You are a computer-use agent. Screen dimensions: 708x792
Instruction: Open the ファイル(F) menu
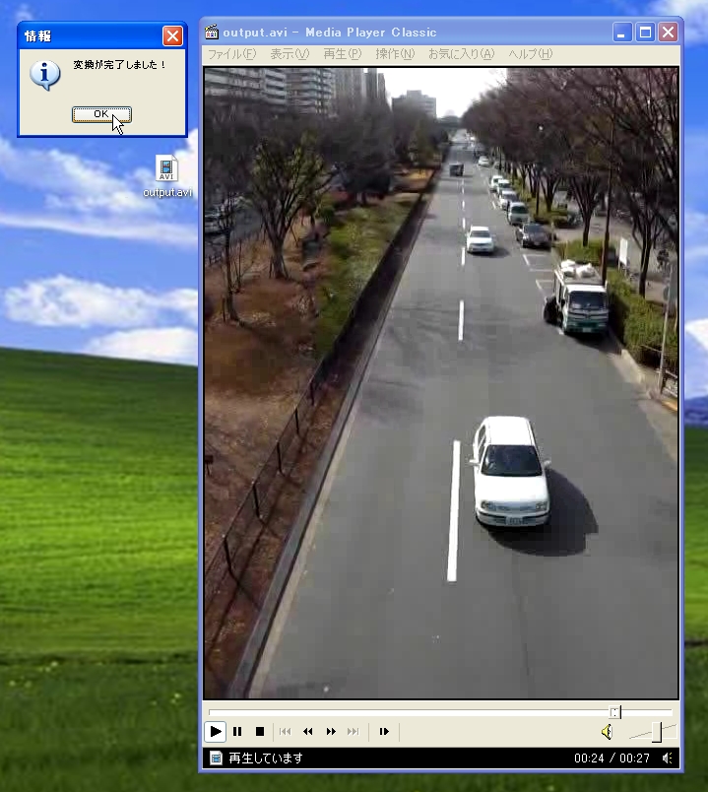pyautogui.click(x=232, y=53)
